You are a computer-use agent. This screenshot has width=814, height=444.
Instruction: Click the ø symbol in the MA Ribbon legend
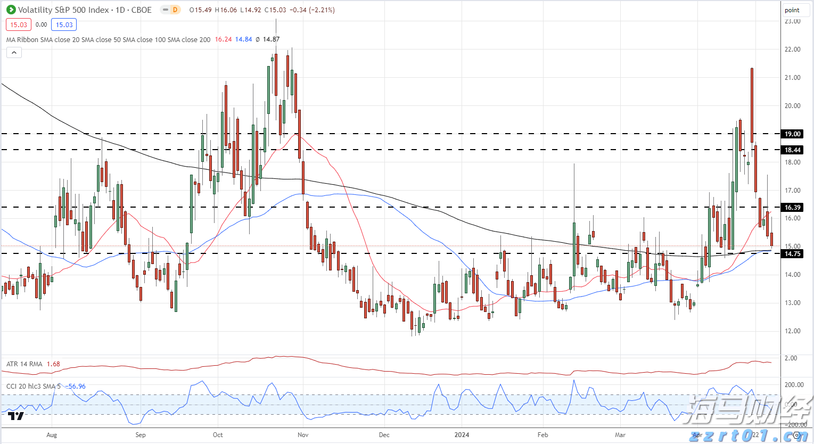[258, 39]
